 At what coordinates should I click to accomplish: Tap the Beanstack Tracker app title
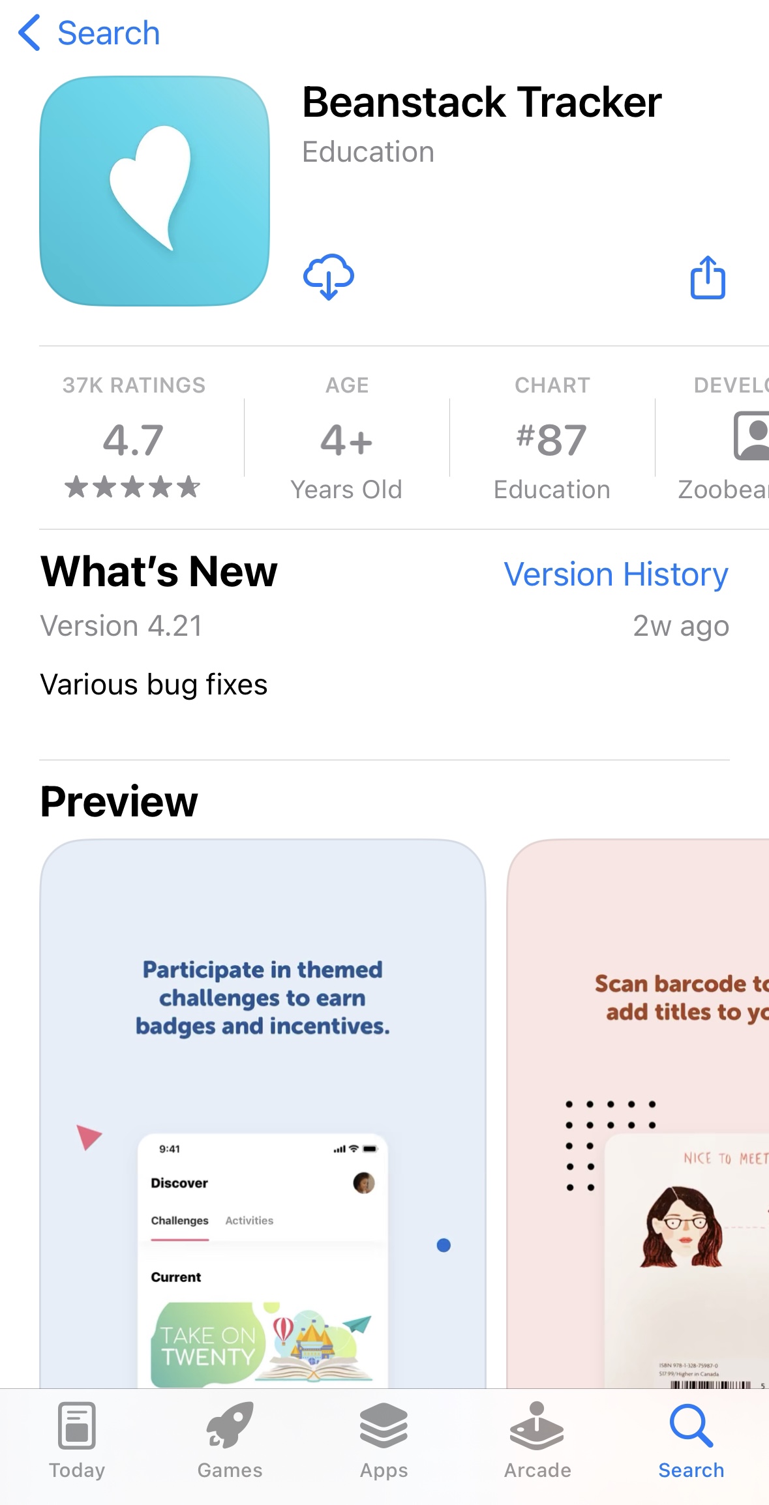click(482, 102)
